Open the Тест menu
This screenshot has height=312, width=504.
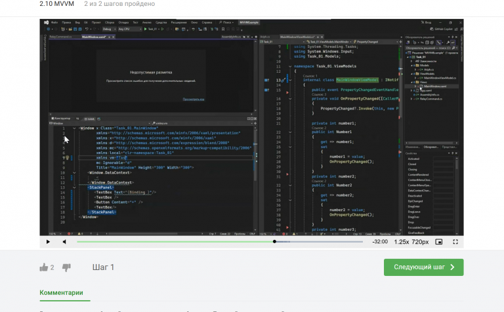pyautogui.click(x=136, y=22)
